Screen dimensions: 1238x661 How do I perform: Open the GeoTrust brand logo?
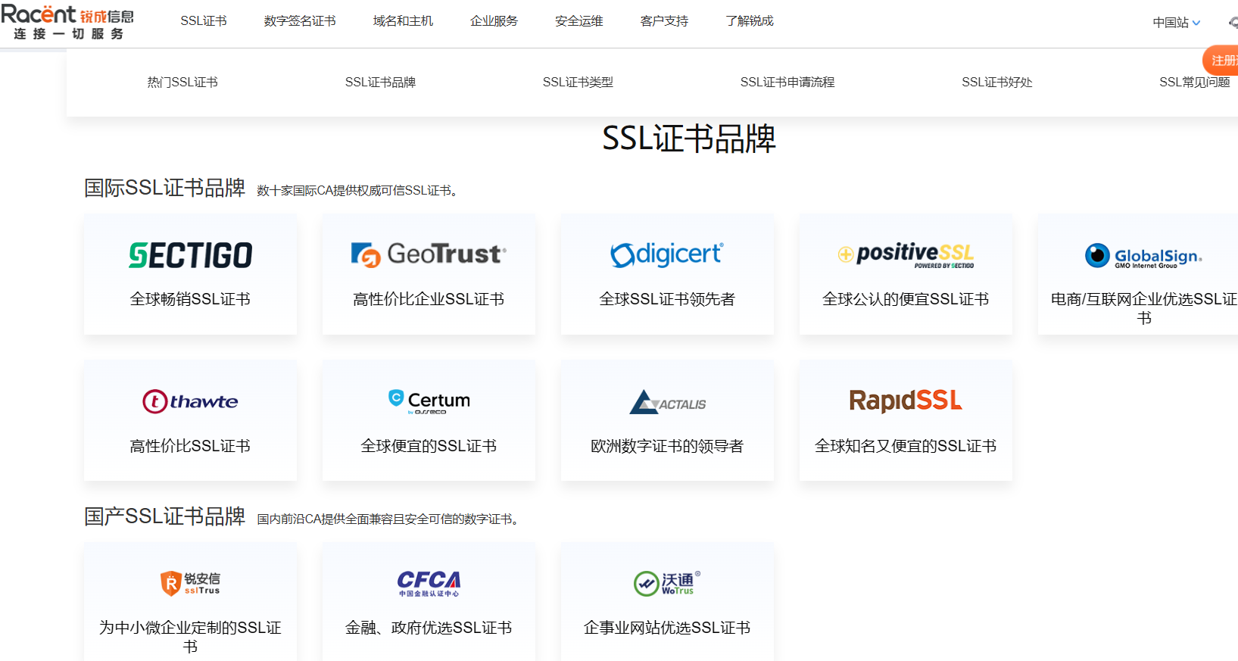[x=429, y=254]
